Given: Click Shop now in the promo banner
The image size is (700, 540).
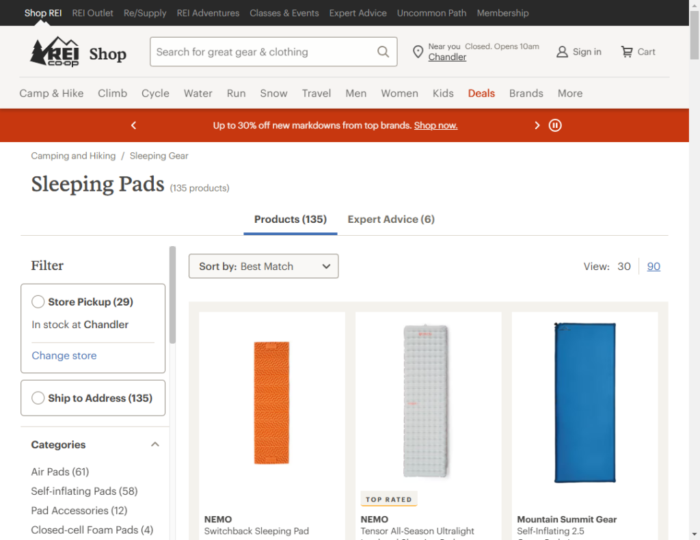Looking at the screenshot, I should [x=435, y=125].
